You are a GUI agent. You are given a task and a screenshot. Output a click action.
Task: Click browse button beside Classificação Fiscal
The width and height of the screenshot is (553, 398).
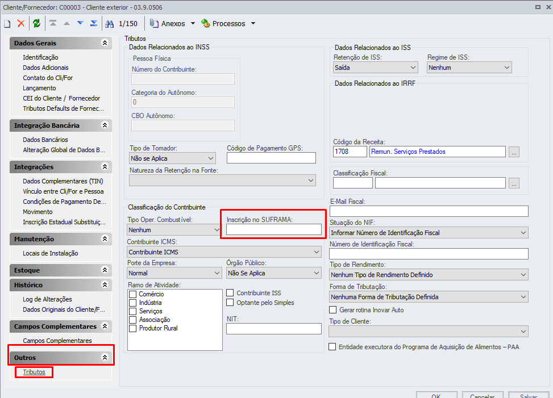tap(514, 183)
